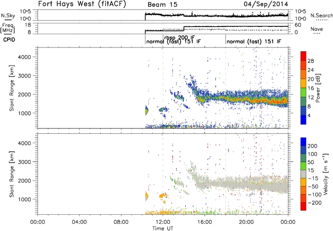Click the gray segment of Velocity color bar
This screenshot has width=333, height=231.
(x=303, y=174)
